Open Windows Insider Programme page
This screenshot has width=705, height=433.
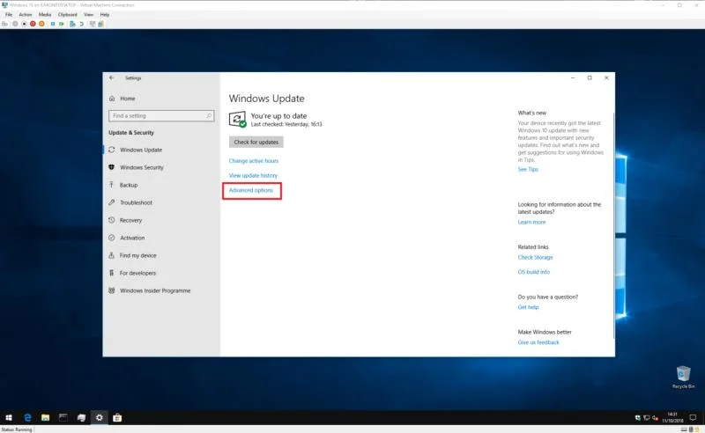pos(155,290)
